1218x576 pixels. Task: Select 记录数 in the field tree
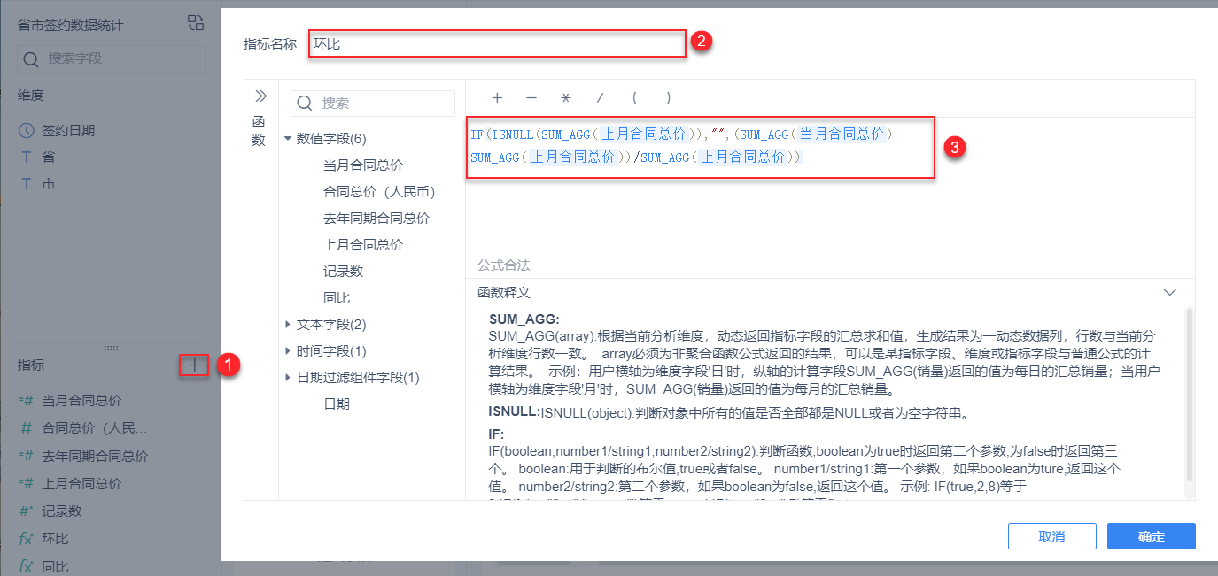coord(344,271)
